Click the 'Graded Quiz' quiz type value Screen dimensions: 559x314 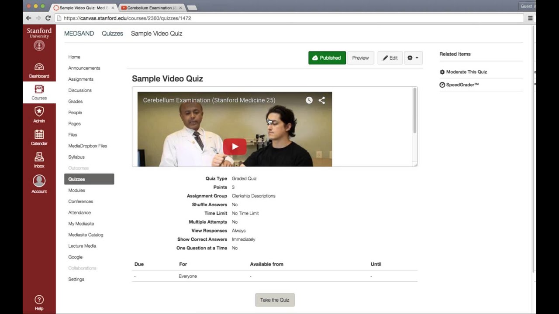click(244, 179)
